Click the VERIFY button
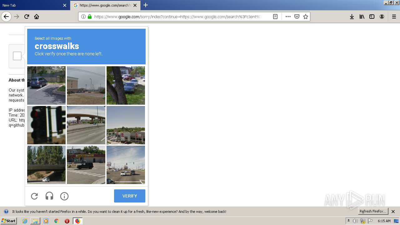The width and height of the screenshot is (400, 225). coord(130,196)
